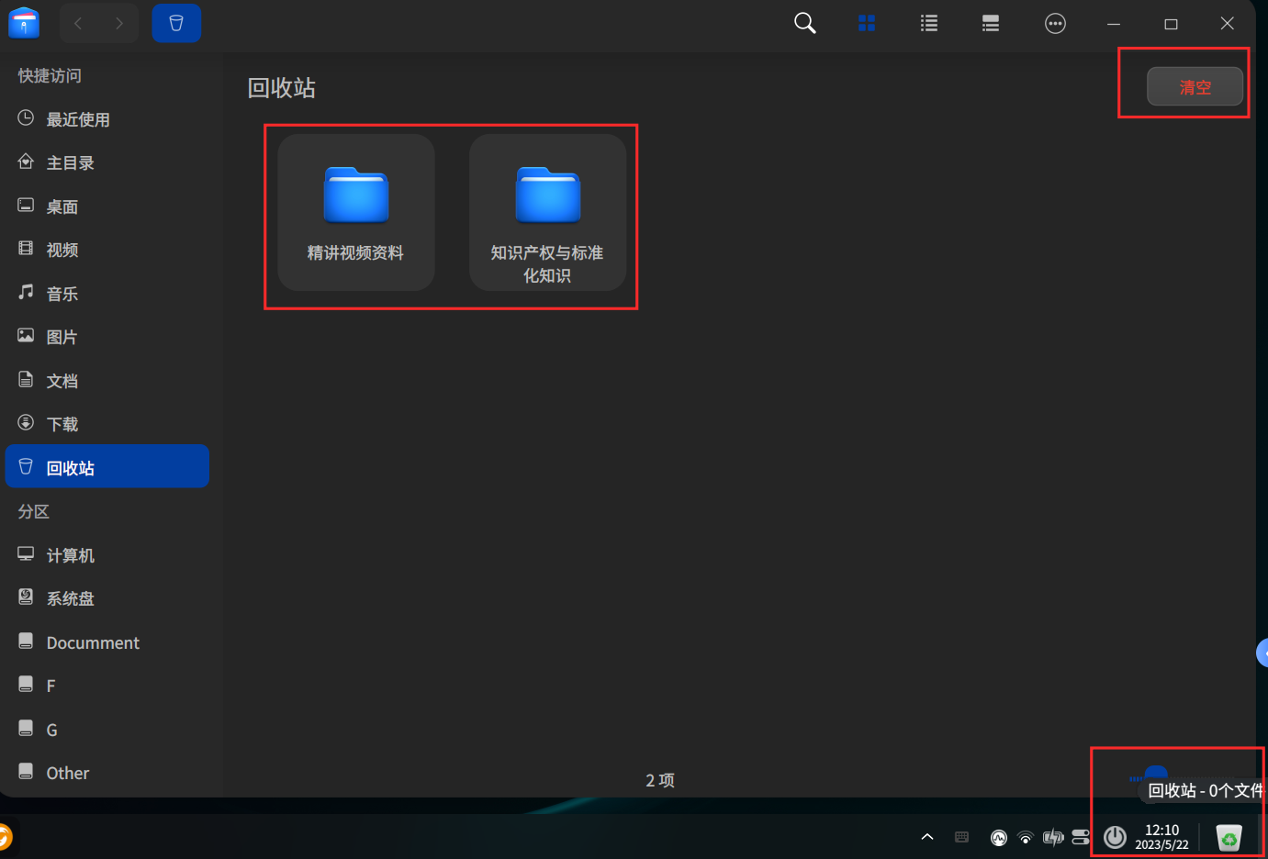1268x859 pixels.
Task: Toggle icon grid view mode
Action: (867, 23)
